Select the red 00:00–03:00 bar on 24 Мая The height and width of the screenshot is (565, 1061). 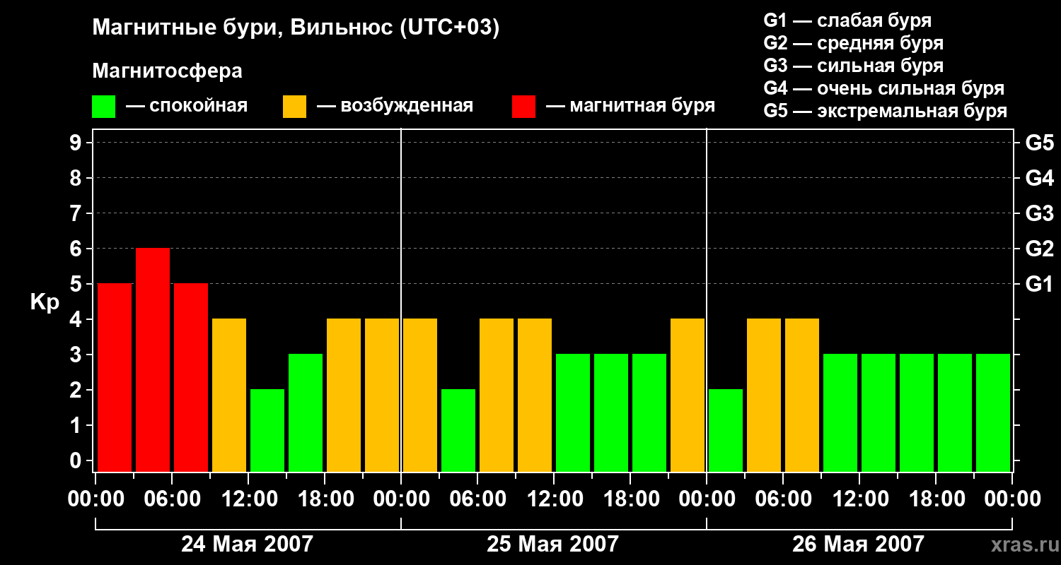(x=115, y=377)
